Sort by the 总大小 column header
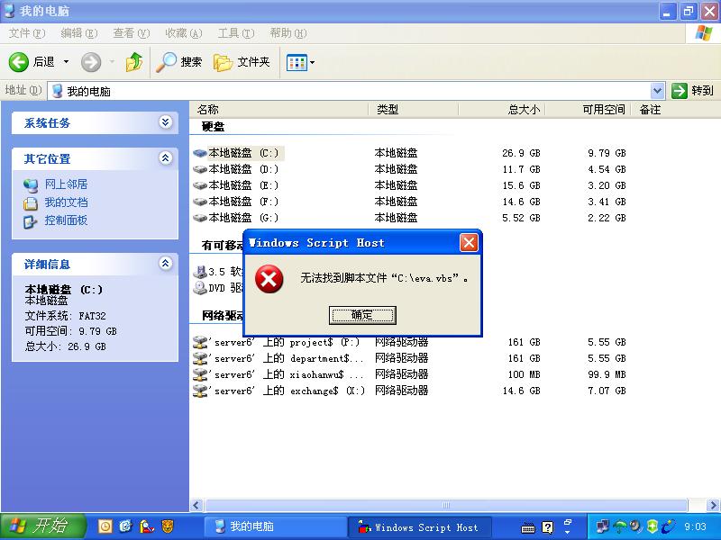Viewport: 721px width, 540px height. 502,109
